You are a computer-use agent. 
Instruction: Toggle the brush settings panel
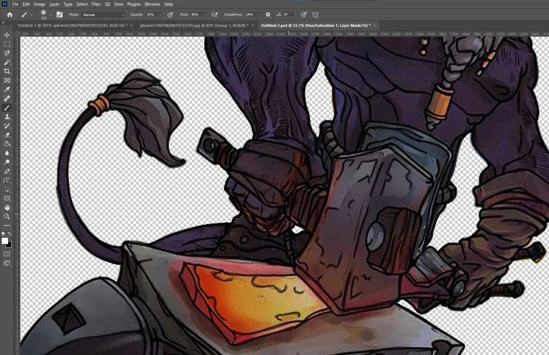[59, 15]
